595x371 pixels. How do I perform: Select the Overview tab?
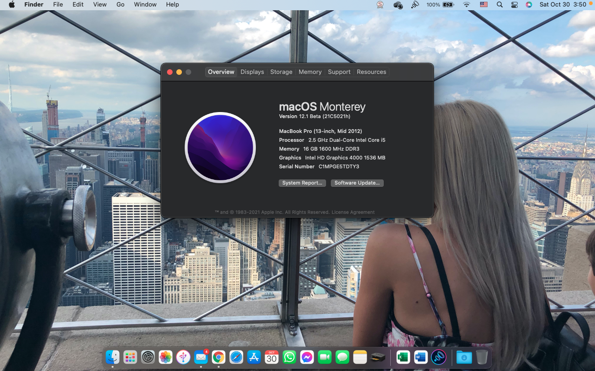tap(221, 72)
